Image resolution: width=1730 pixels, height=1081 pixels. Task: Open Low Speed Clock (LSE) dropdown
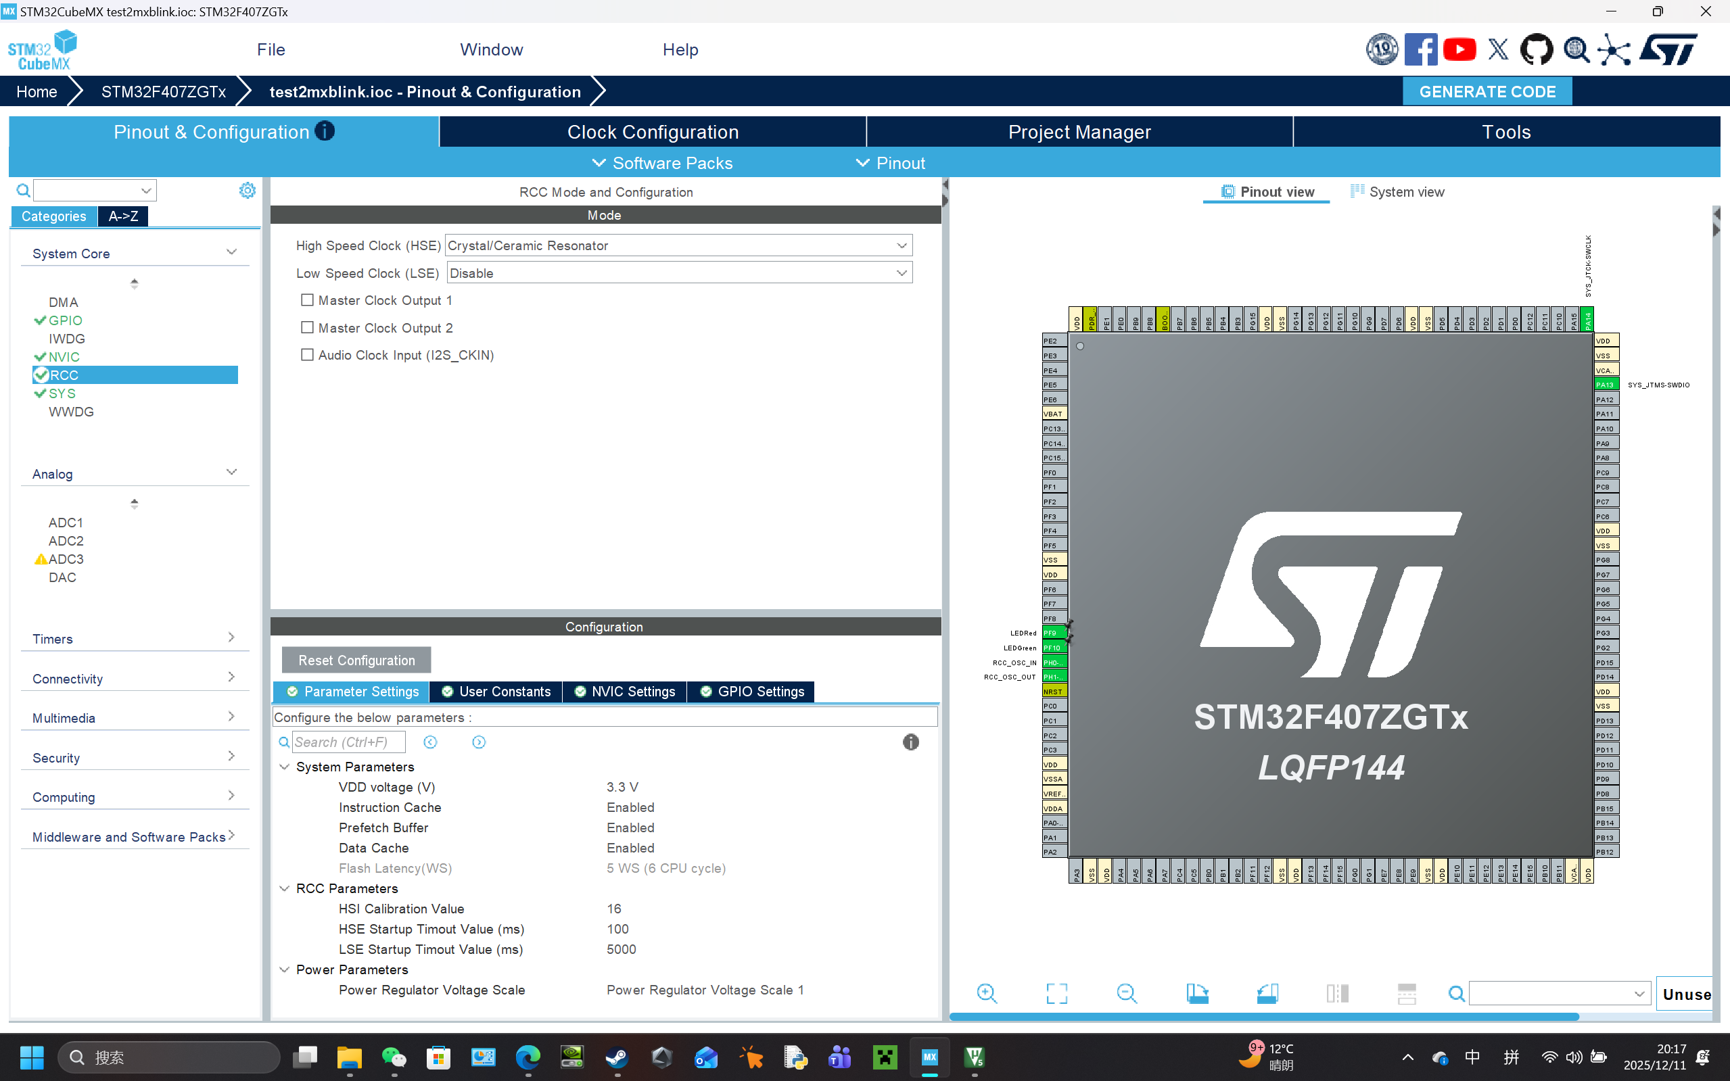[679, 273]
